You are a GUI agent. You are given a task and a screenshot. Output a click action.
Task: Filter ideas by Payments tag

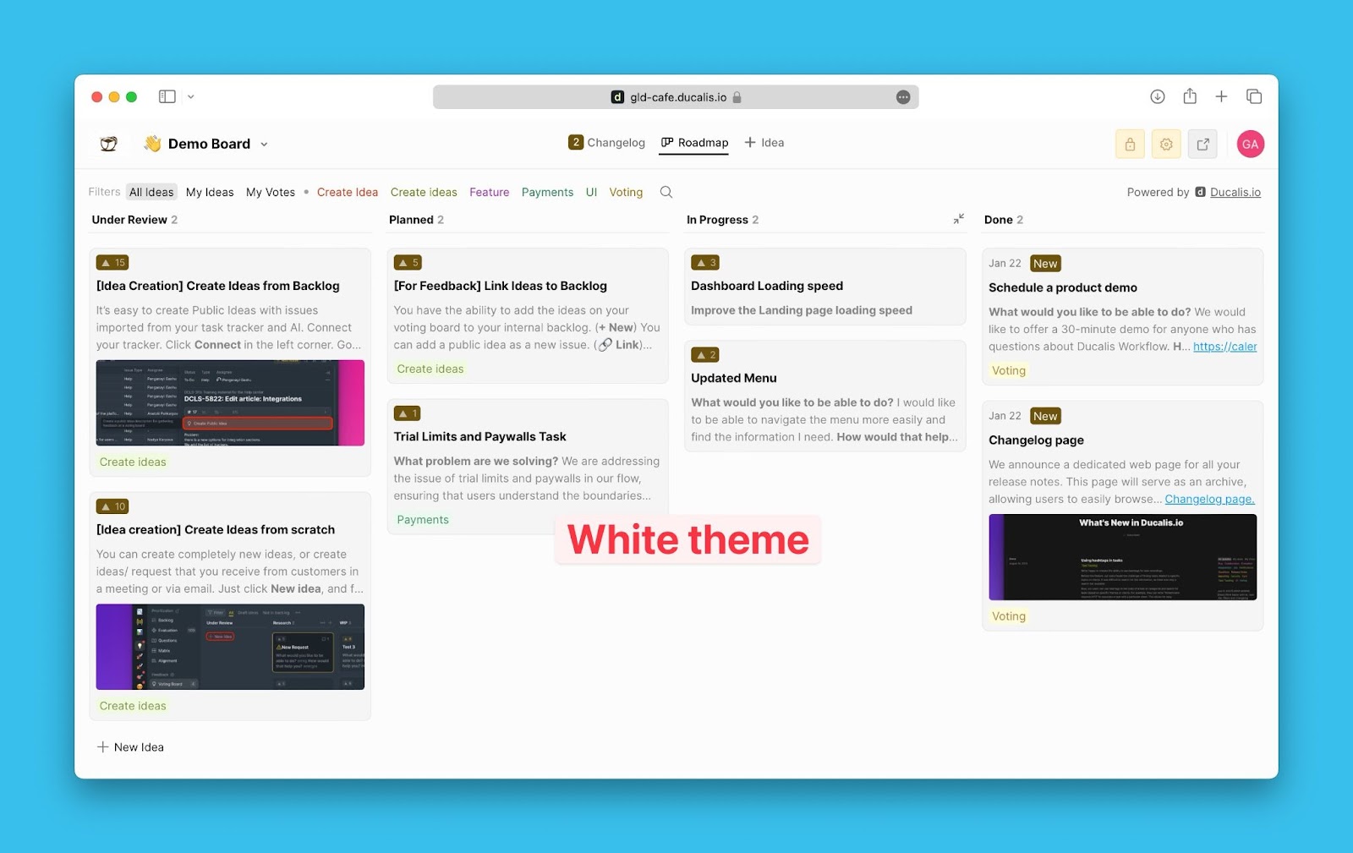(x=547, y=192)
